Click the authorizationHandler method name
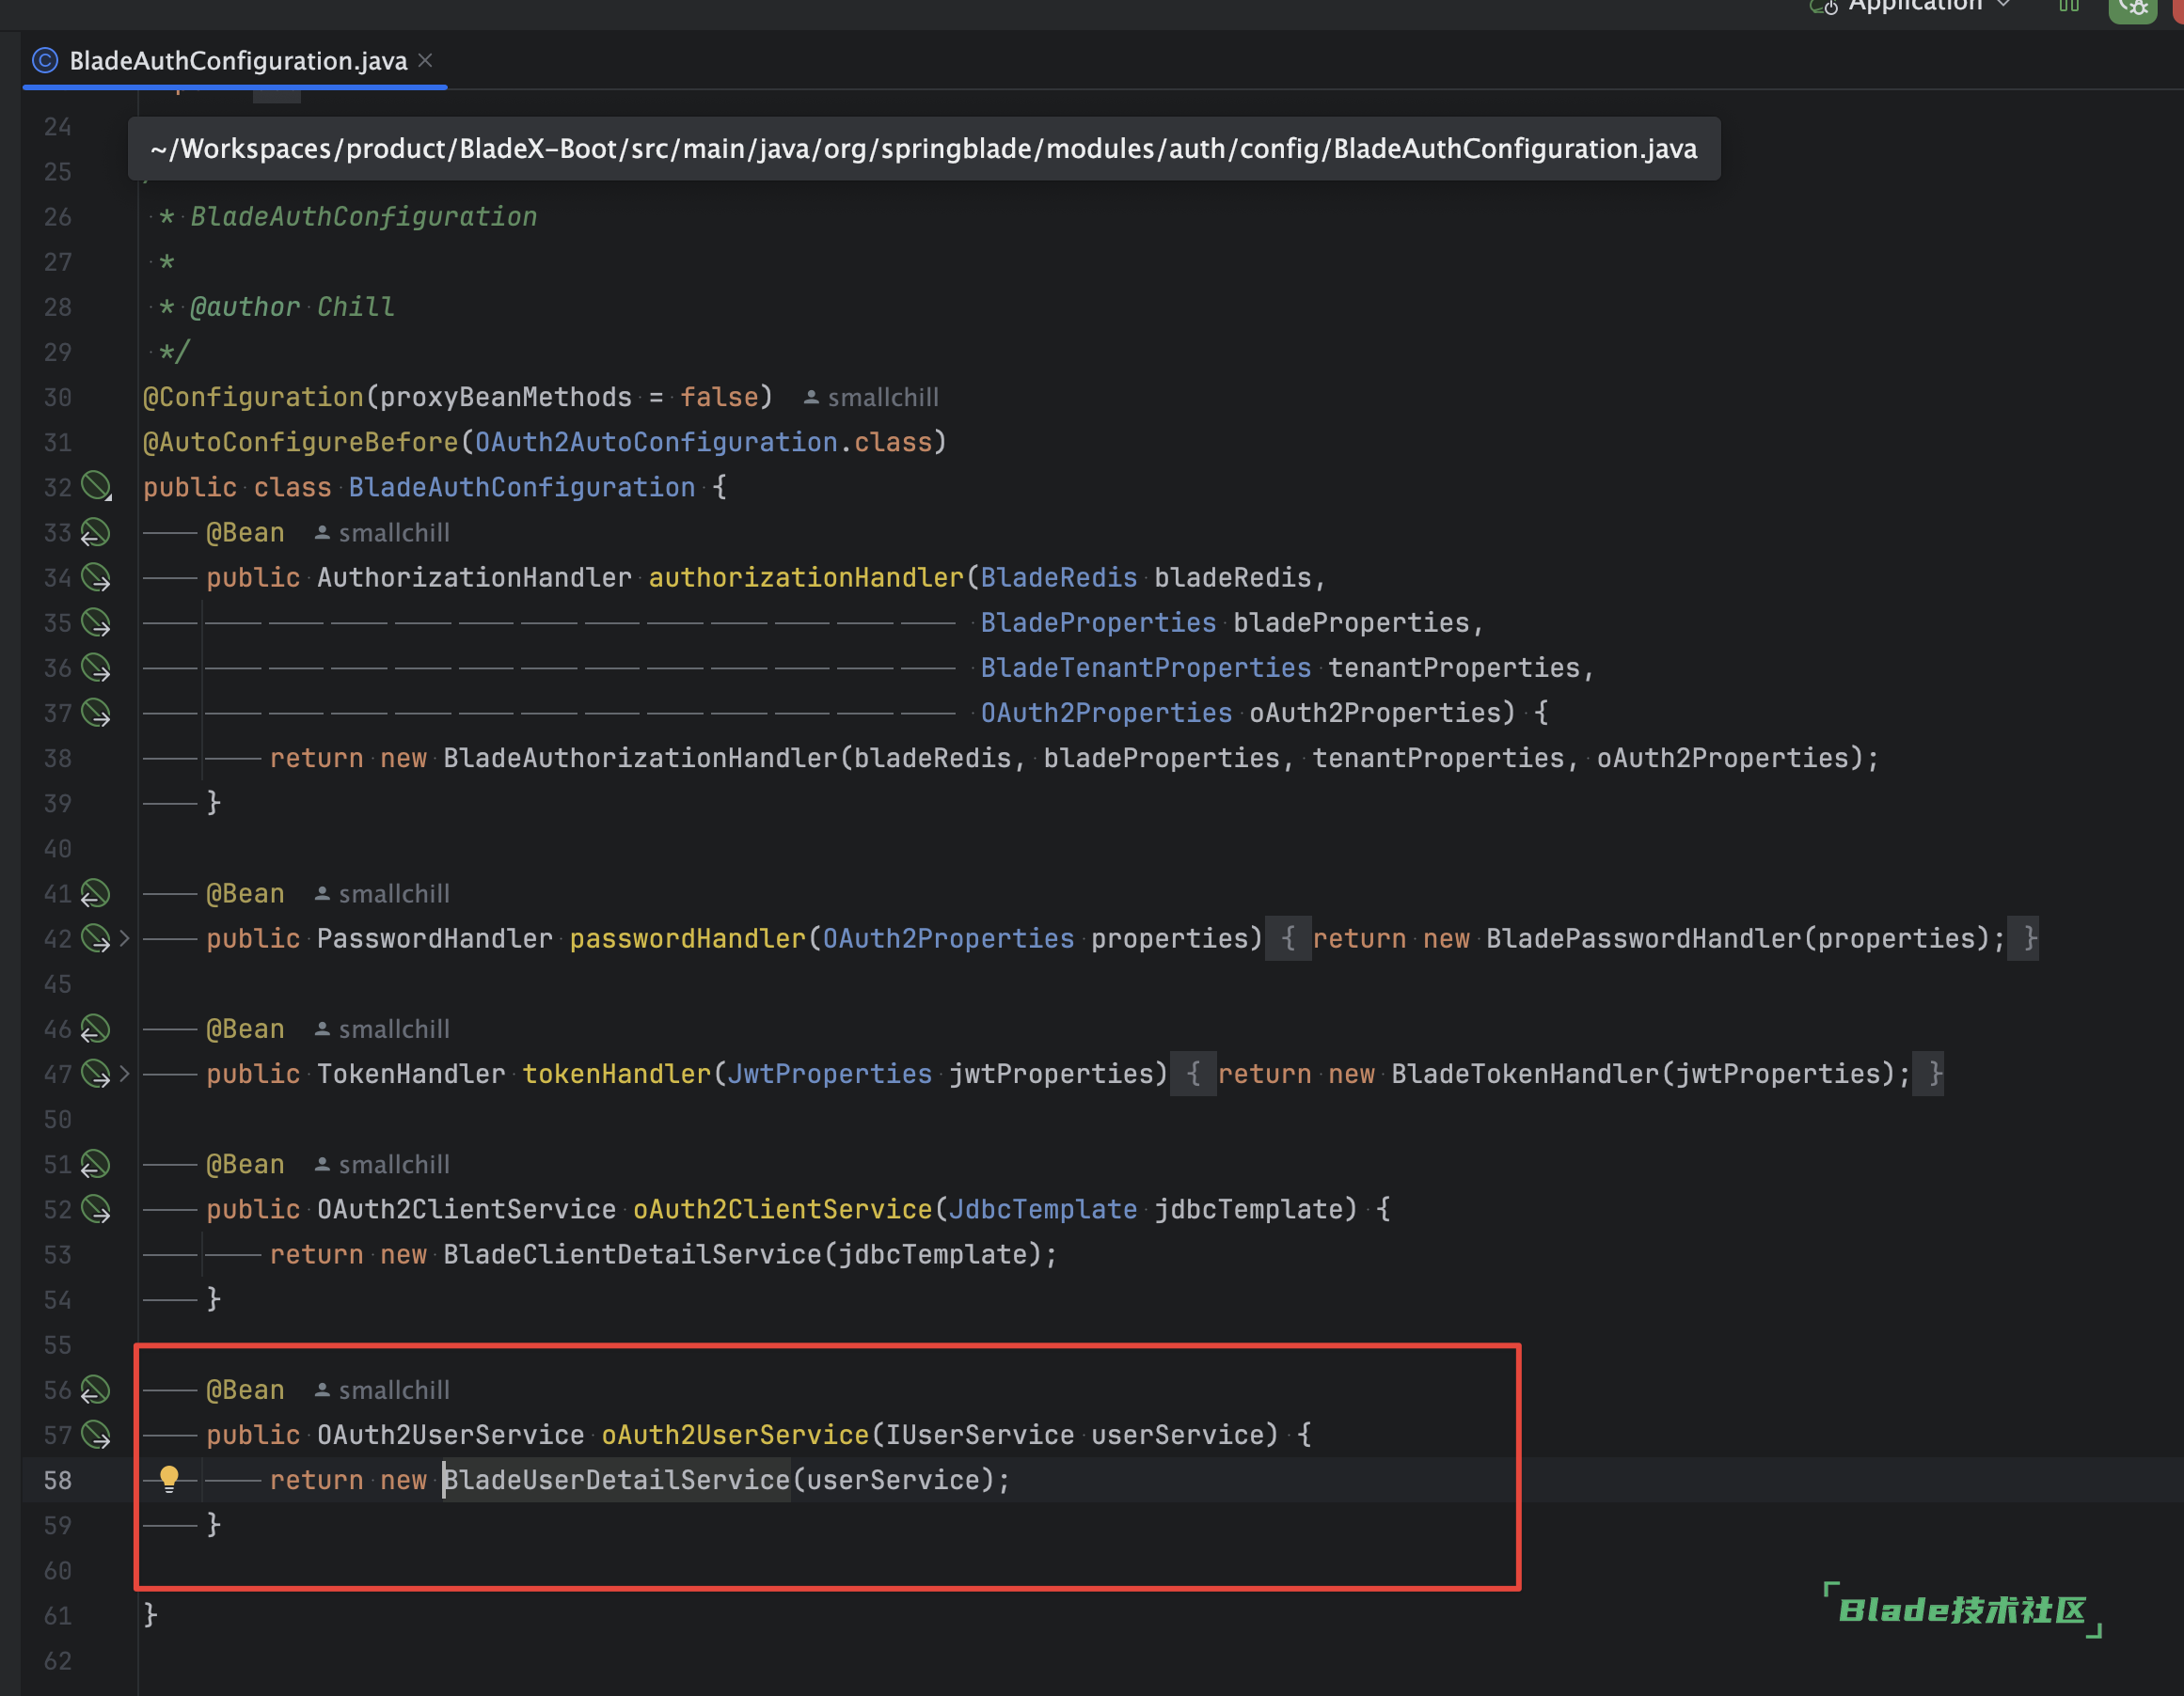Screen dimensions: 2184x1696 [806, 577]
